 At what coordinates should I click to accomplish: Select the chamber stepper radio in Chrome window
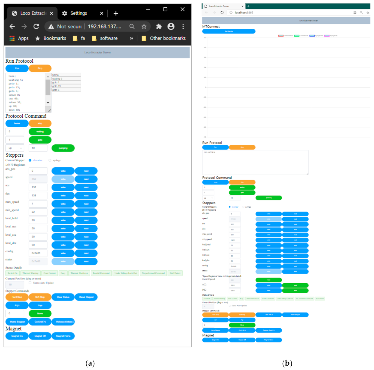click(x=30, y=160)
